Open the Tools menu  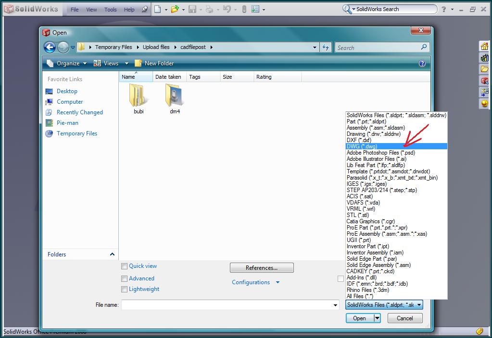click(x=111, y=10)
